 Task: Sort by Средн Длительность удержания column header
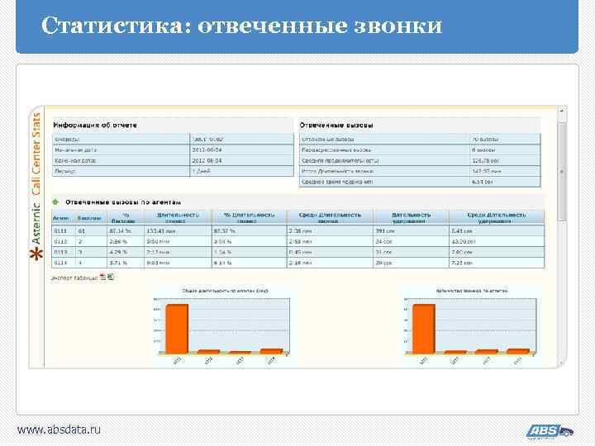pyautogui.click(x=497, y=218)
